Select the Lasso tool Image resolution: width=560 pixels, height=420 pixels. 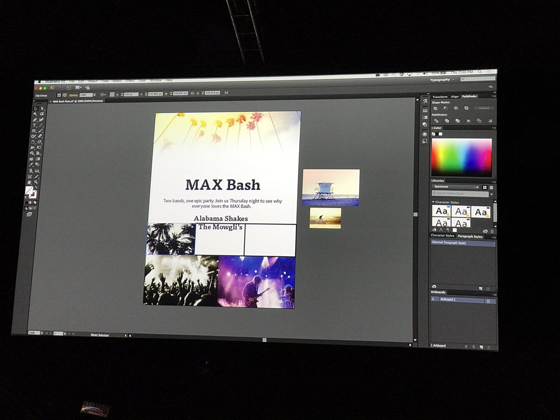point(42,114)
